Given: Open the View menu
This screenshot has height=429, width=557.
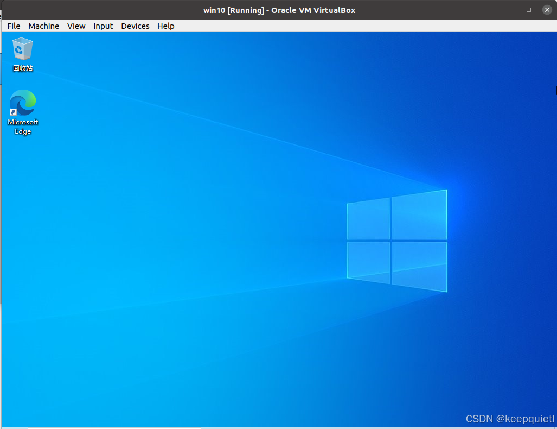Looking at the screenshot, I should 76,26.
